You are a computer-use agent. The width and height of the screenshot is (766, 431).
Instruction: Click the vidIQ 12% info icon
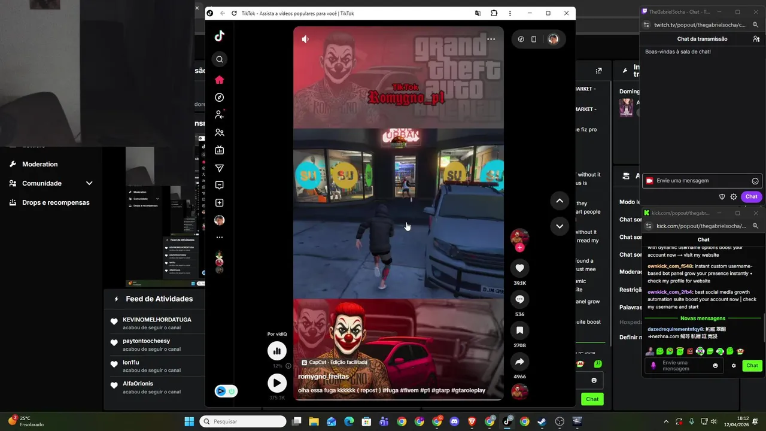coord(288,366)
